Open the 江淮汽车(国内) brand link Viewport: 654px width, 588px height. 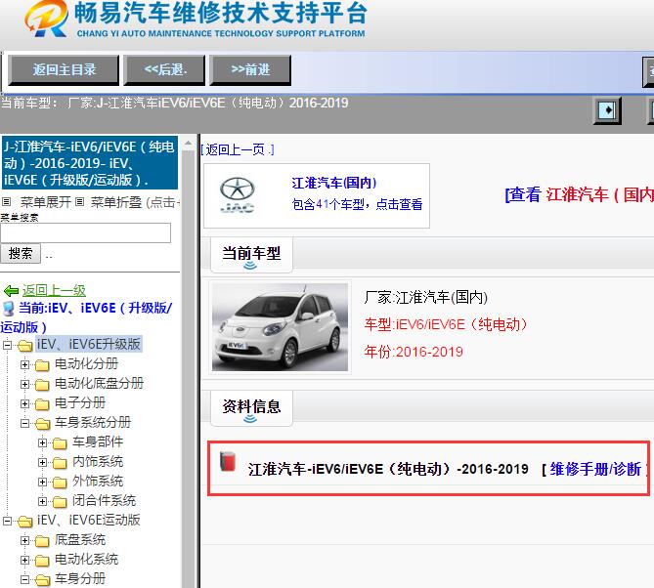click(334, 183)
